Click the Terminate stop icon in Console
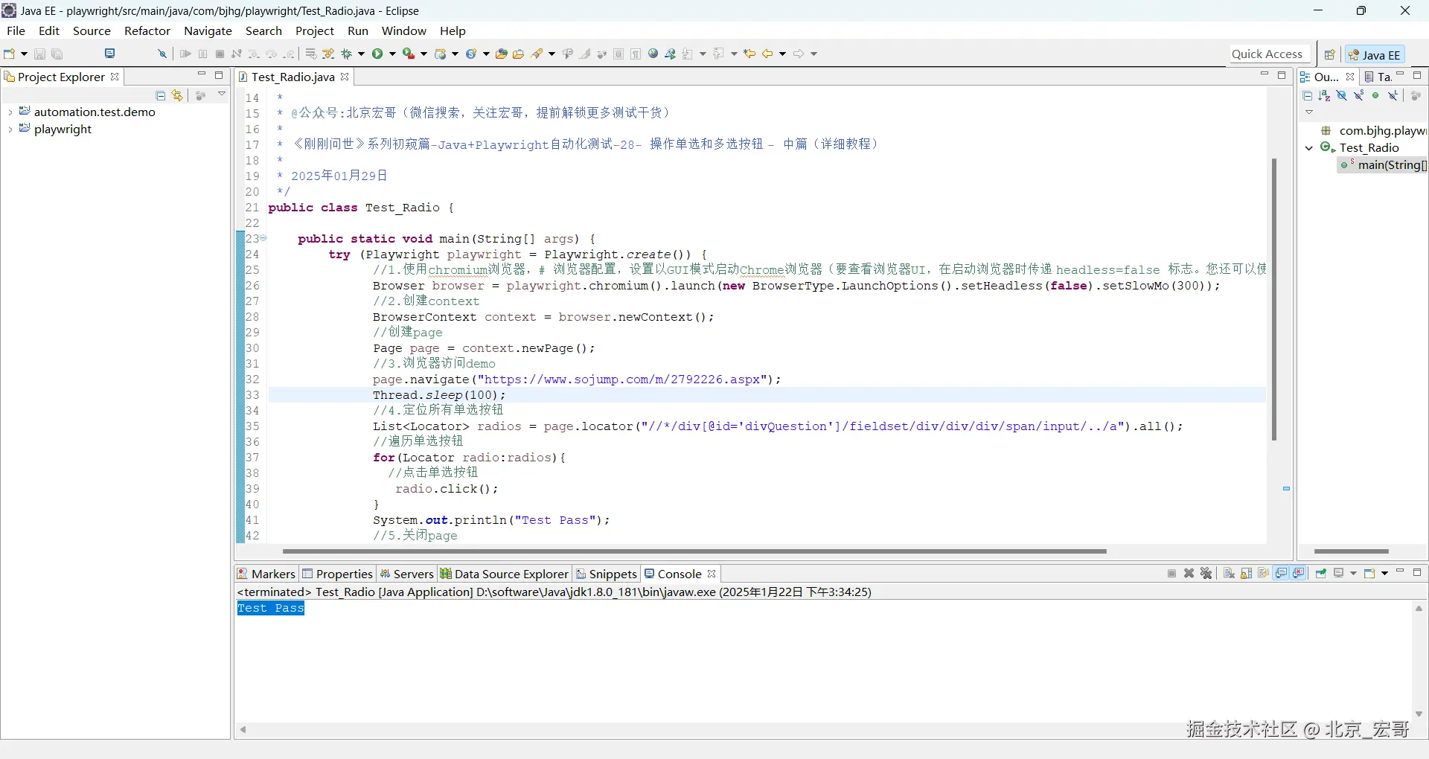The height and width of the screenshot is (759, 1429). click(1171, 573)
